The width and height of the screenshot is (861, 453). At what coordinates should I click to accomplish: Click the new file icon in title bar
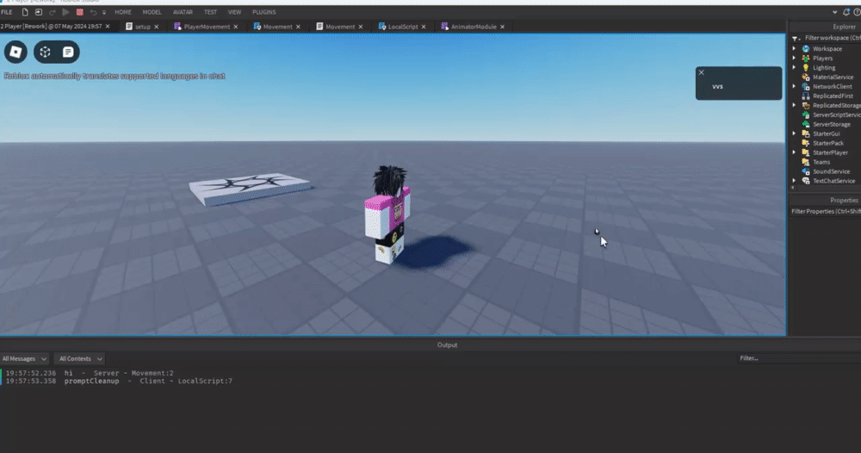[x=25, y=12]
